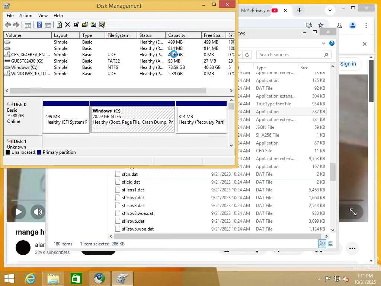Click the settings list toolbar icon at end
The height and width of the screenshot is (286, 381).
click(102, 25)
